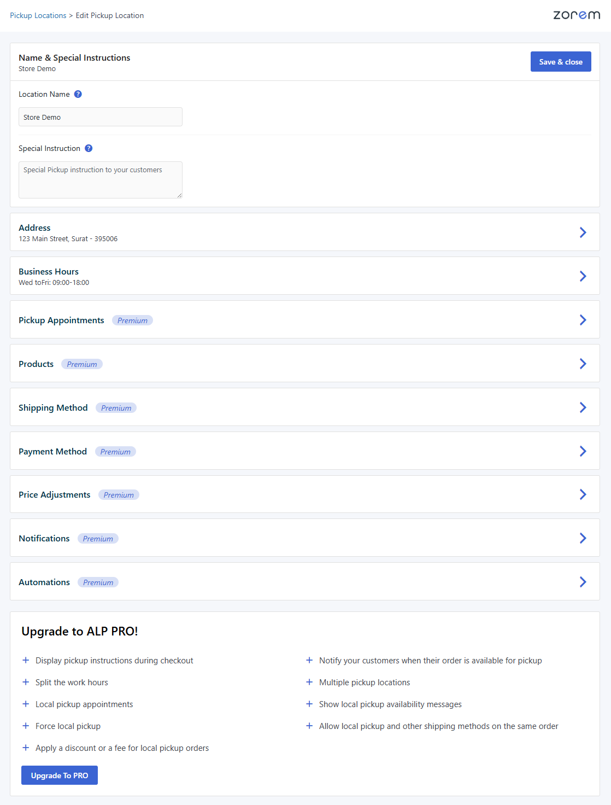611x805 pixels.
Task: Click plus icon beside Split the work hours
Action: point(26,682)
